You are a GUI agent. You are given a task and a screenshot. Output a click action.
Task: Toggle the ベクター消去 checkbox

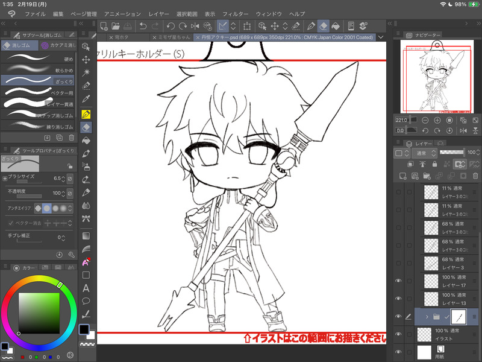click(x=11, y=223)
